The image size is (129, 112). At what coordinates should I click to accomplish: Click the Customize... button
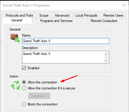39,96
